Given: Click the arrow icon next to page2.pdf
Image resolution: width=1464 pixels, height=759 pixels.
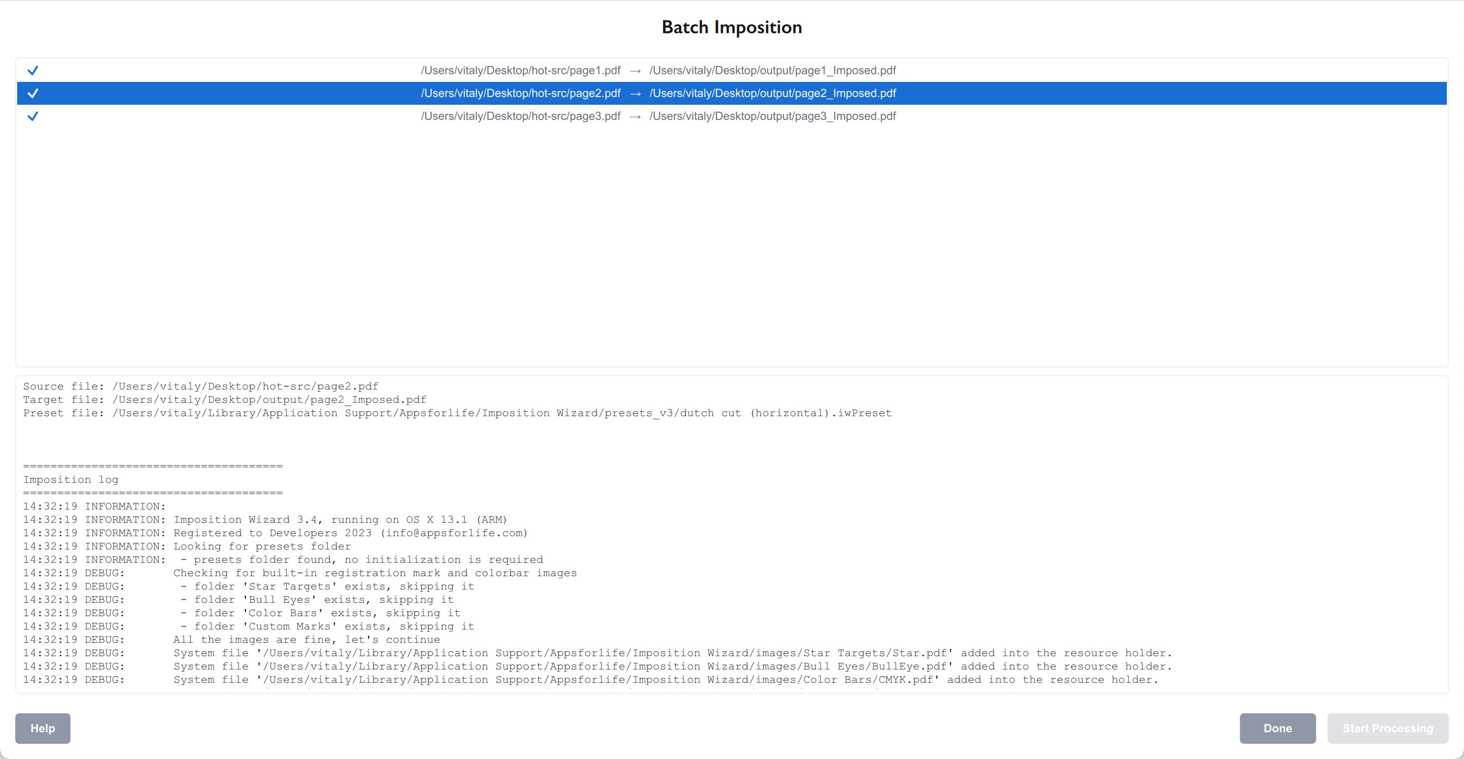Looking at the screenshot, I should [635, 93].
